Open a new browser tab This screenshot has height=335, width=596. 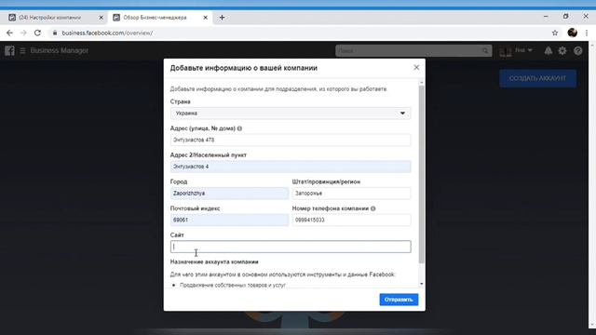(222, 18)
